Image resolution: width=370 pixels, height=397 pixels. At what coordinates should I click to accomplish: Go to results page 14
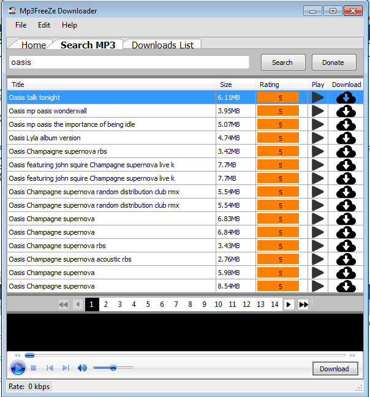click(274, 304)
